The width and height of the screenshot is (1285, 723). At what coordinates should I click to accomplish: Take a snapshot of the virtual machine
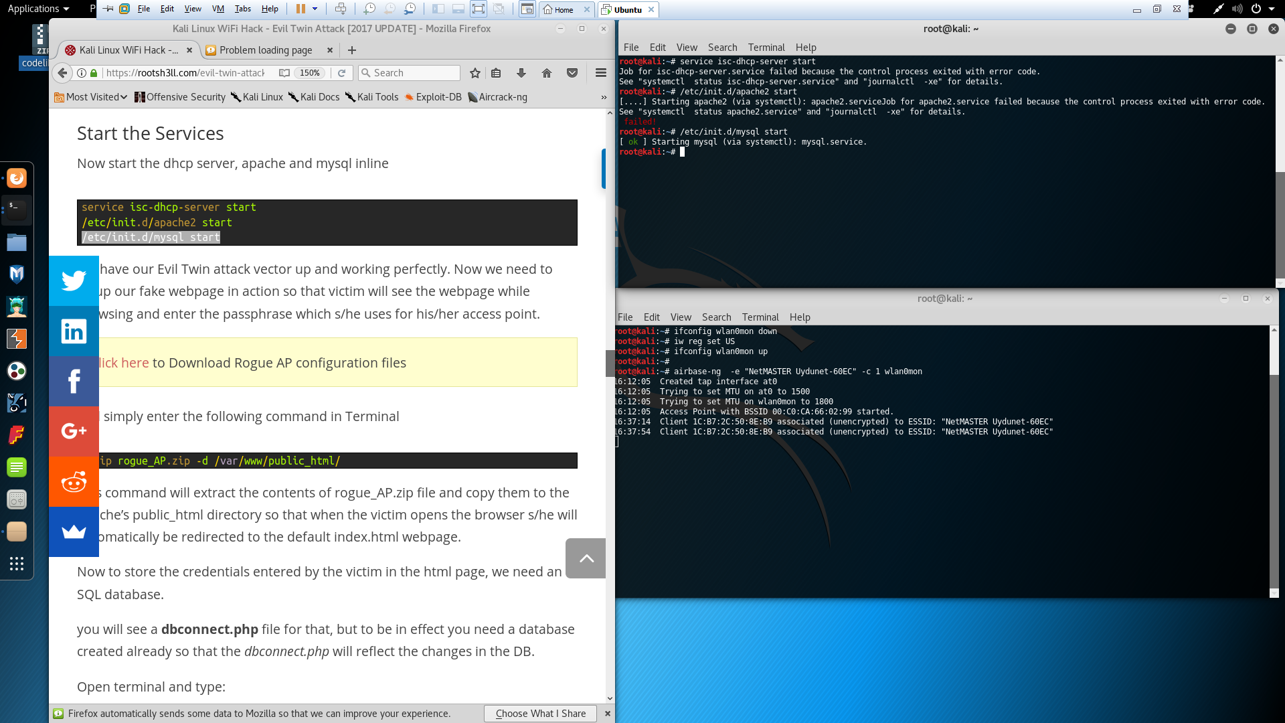[x=369, y=9]
